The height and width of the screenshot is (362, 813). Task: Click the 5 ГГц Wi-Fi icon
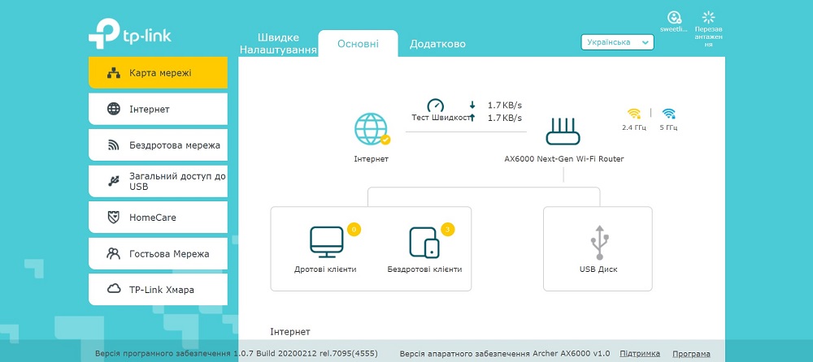click(x=669, y=114)
